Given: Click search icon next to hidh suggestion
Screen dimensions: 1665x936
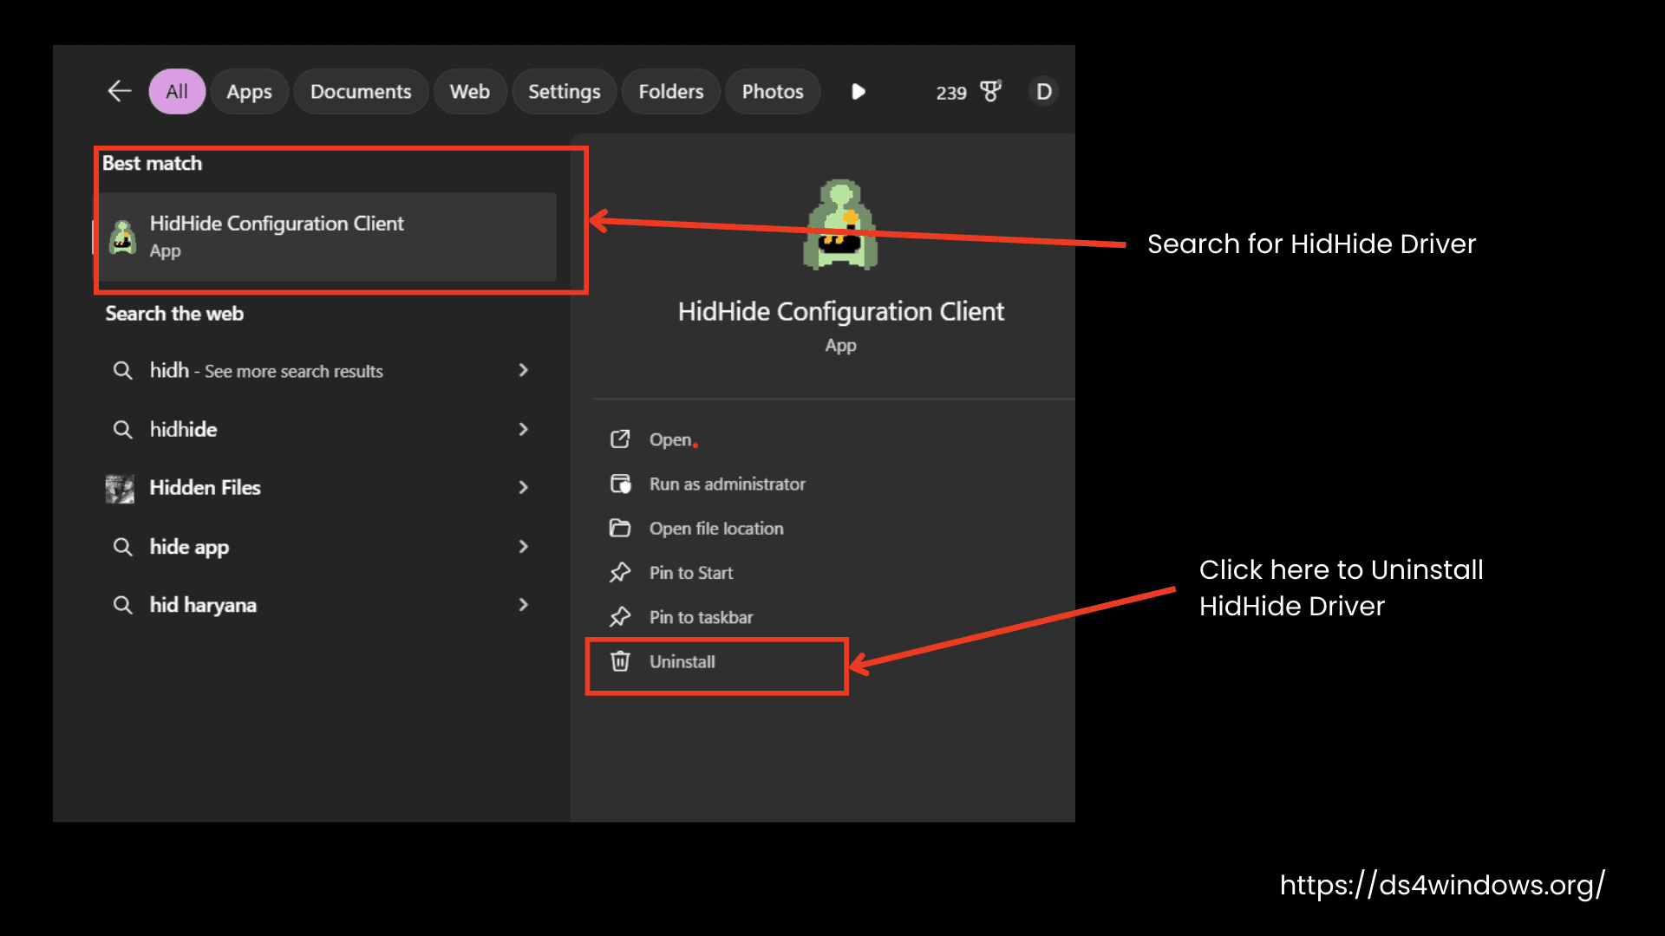Looking at the screenshot, I should 123,371.
